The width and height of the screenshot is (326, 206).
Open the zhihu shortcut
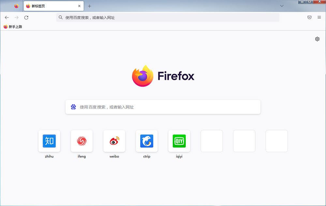click(49, 141)
